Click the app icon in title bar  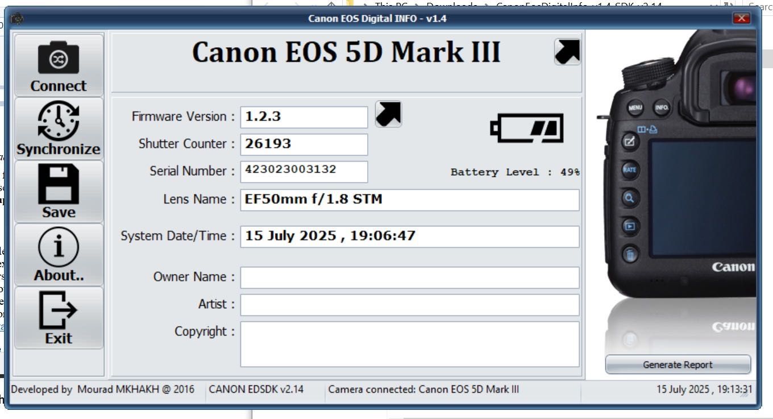pos(17,19)
